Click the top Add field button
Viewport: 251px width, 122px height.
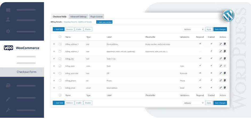tap(58, 29)
